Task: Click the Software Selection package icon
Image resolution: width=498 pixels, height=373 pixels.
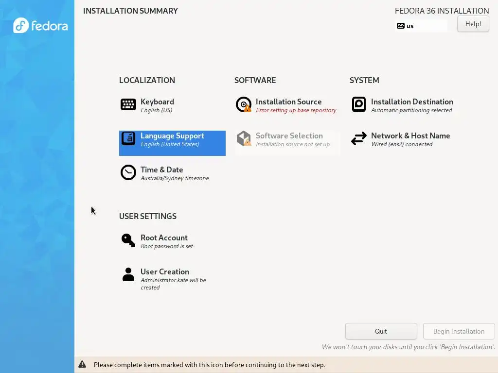Action: (244, 138)
